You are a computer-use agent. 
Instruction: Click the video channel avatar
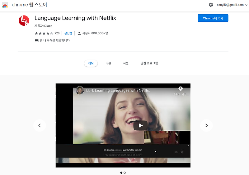point(80,90)
